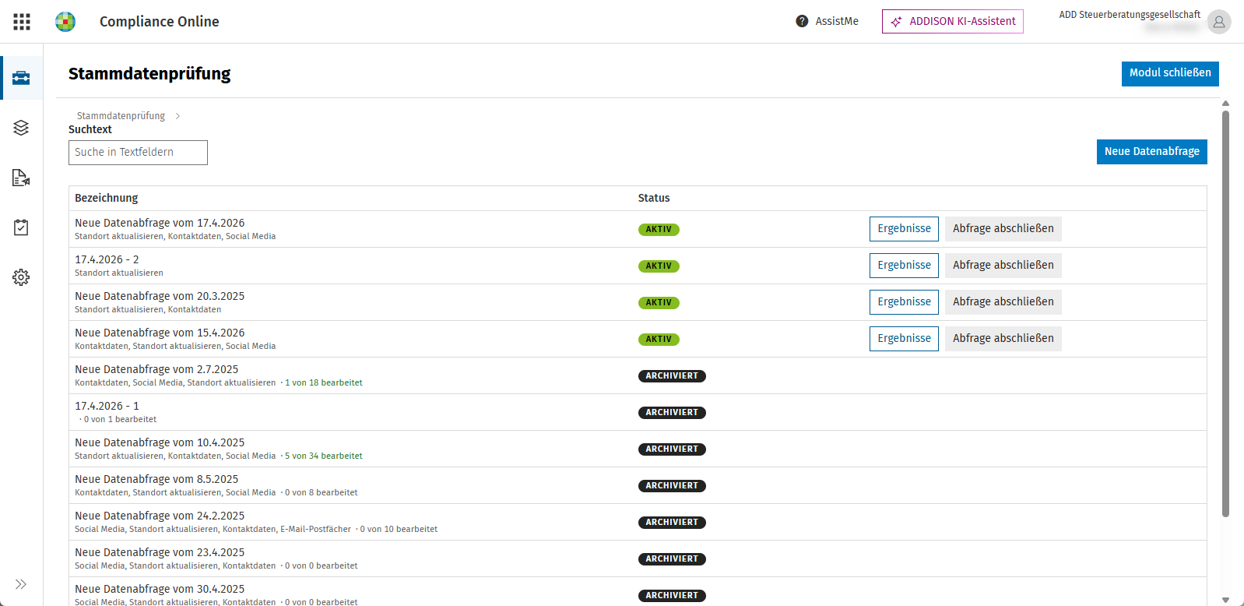Screen dimensions: 1244x606
Task: Show Ergebnisse for Datenabfrage vom 15.4.2026
Action: pos(904,339)
